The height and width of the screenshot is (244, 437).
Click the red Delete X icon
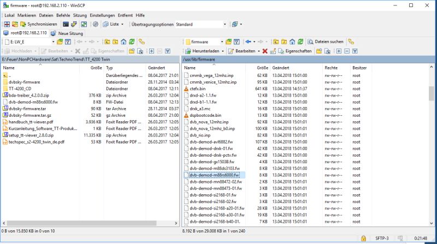point(265,51)
